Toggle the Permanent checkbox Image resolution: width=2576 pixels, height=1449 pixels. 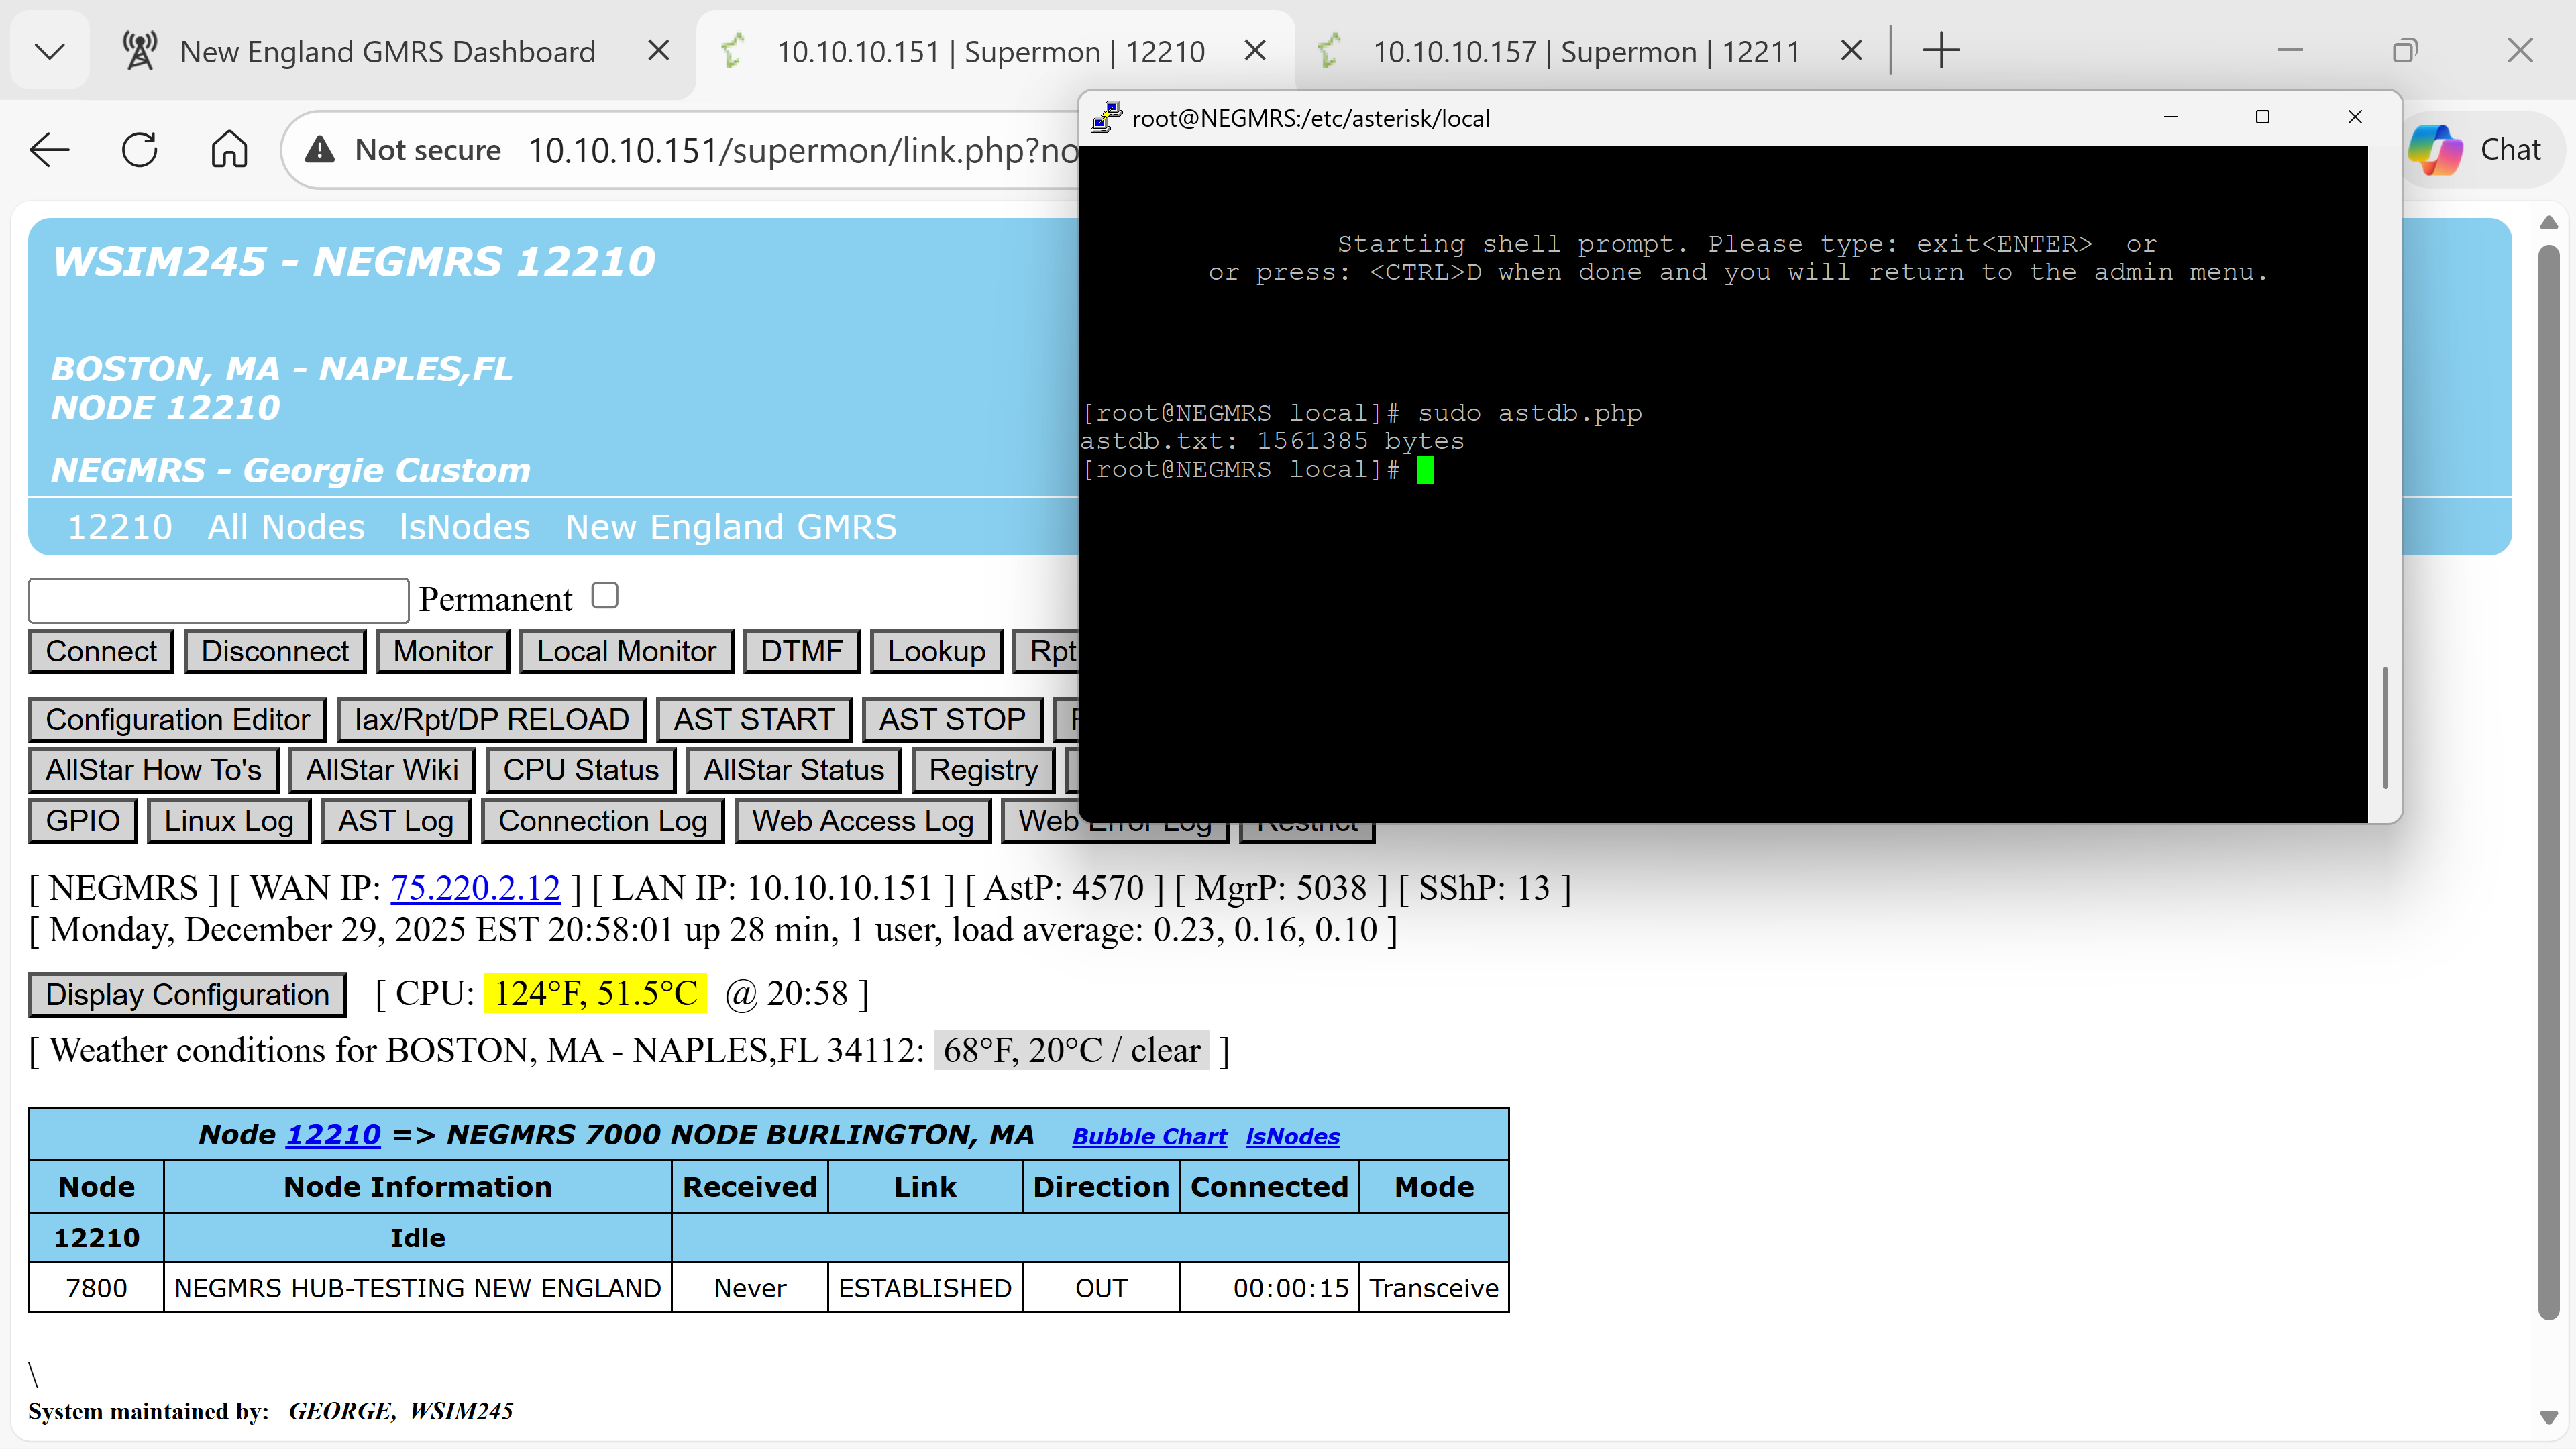coord(605,596)
